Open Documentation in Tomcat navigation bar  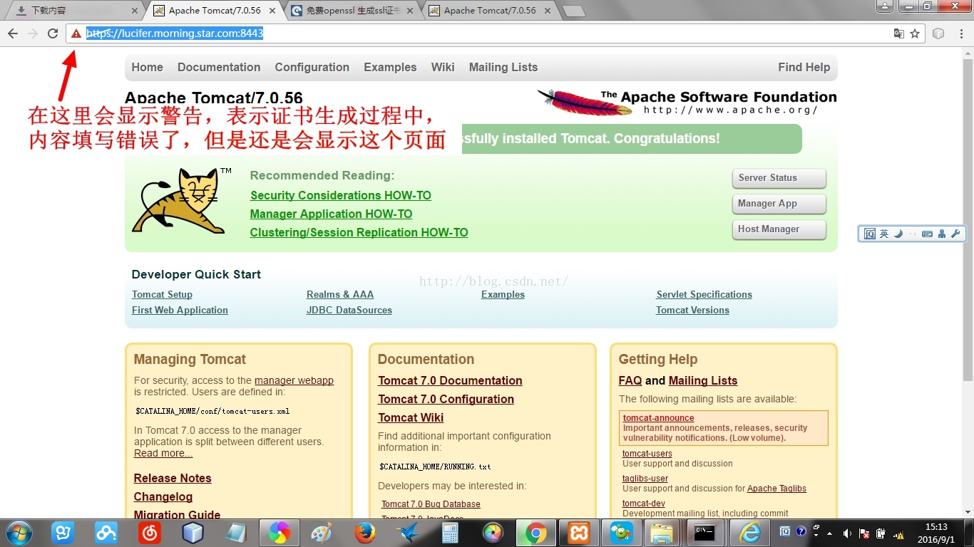(219, 67)
